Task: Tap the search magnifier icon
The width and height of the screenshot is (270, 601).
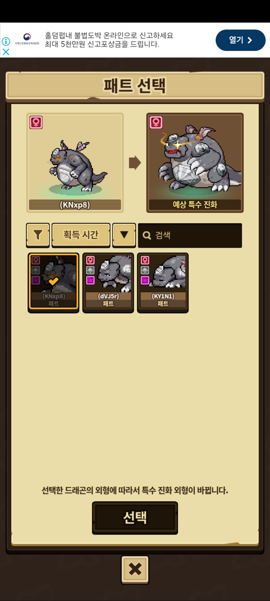Action: tap(147, 235)
